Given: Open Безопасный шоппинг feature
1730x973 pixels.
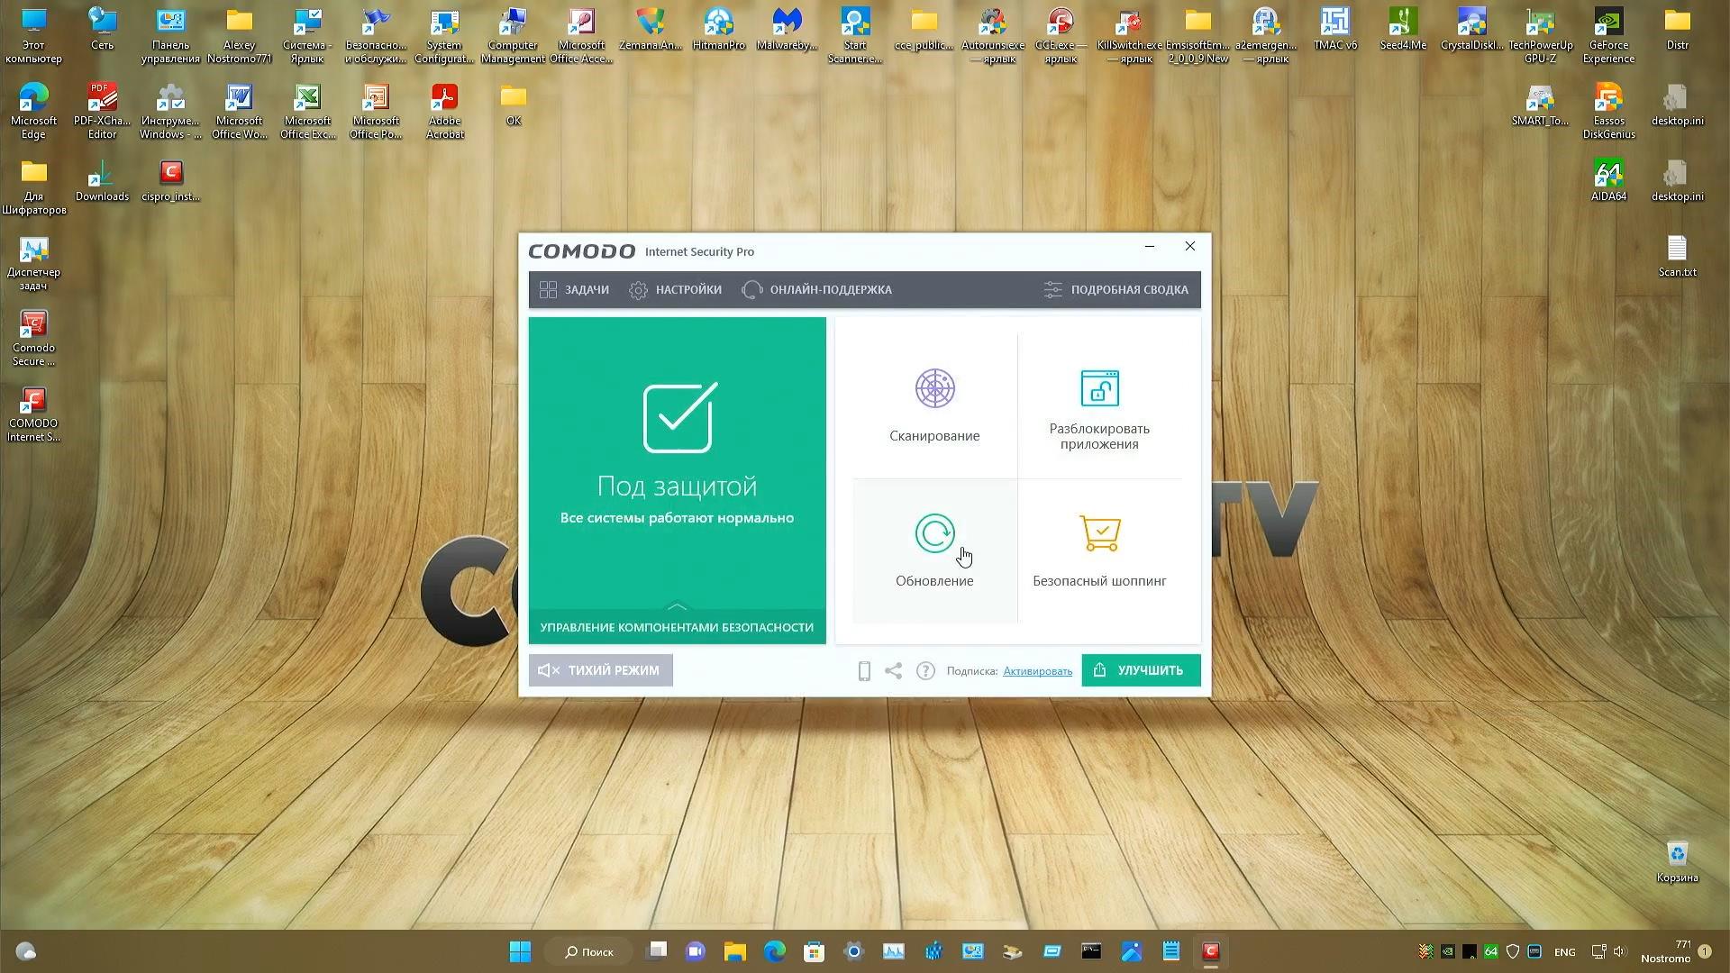Looking at the screenshot, I should pyautogui.click(x=1099, y=550).
